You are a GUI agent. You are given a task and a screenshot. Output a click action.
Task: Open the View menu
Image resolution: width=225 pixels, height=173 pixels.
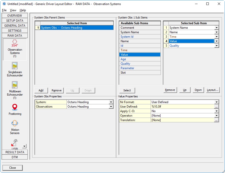(13, 10)
